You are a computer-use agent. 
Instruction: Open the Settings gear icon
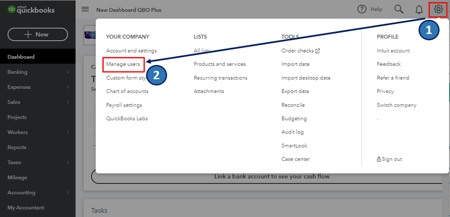438,9
